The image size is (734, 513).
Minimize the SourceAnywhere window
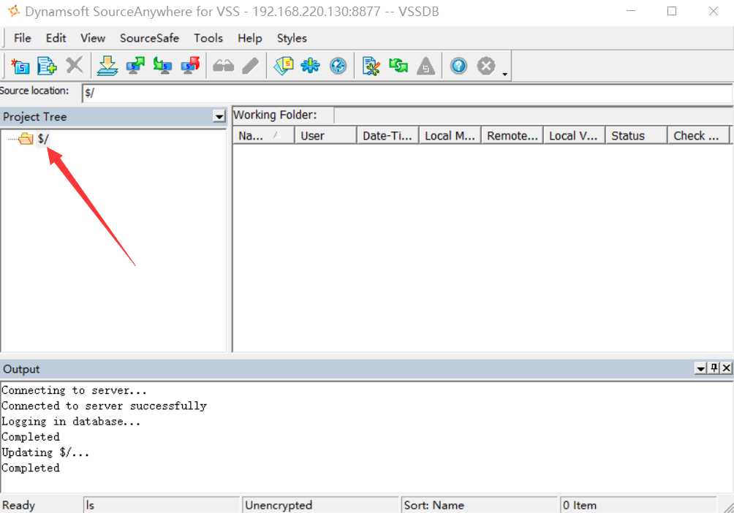(x=631, y=11)
